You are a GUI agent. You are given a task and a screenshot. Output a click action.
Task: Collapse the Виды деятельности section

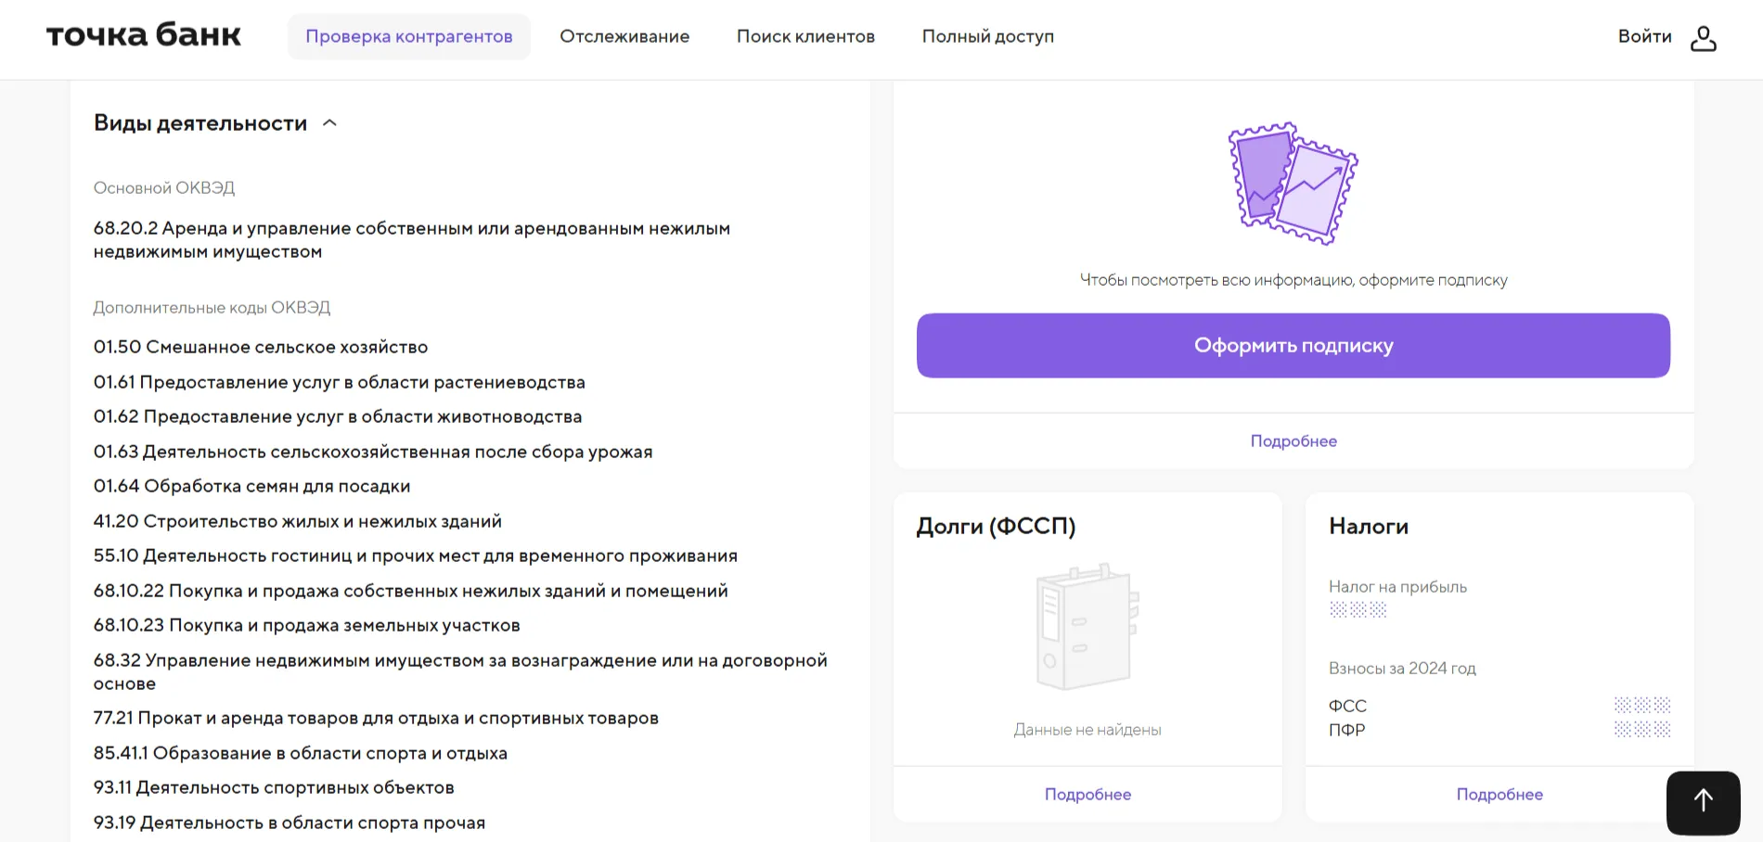[x=329, y=122]
